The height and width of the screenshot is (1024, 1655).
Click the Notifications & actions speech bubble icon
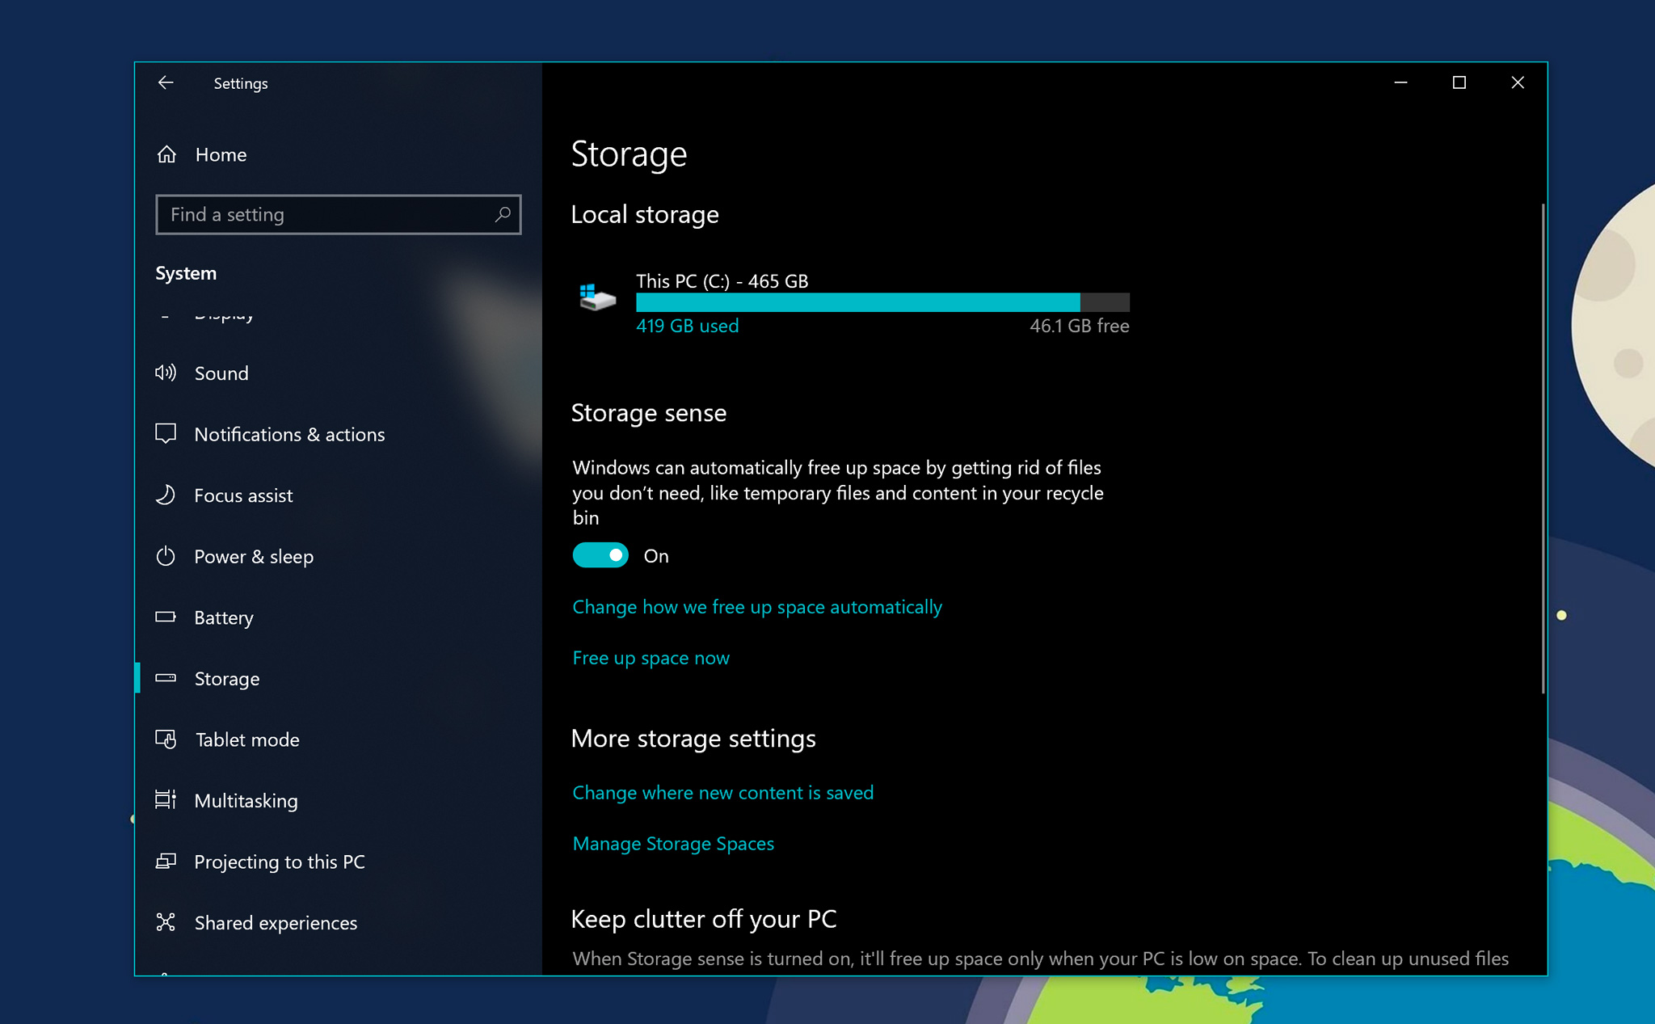point(166,434)
